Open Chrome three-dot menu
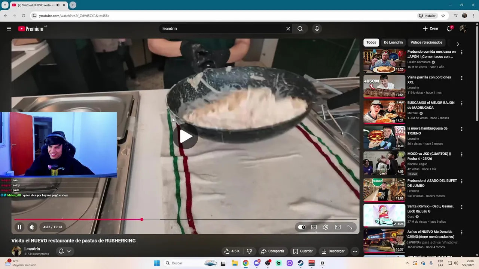The image size is (479, 269). coord(473,16)
